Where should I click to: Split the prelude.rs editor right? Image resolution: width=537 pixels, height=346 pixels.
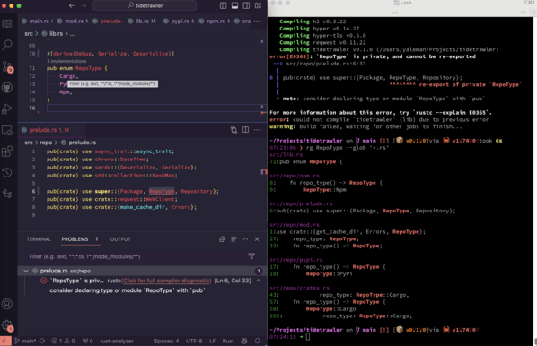(245, 130)
